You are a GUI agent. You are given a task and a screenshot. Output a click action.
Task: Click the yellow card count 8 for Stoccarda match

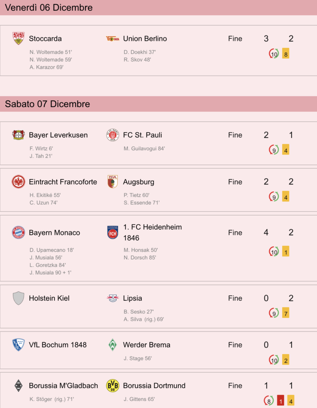[286, 54]
